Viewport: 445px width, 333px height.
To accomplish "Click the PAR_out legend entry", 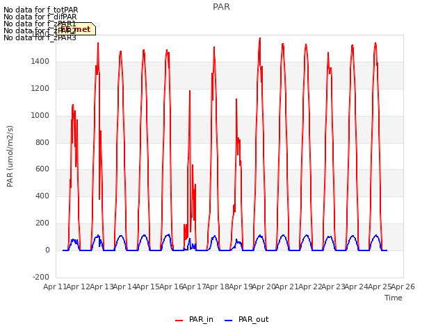I will [246, 320].
